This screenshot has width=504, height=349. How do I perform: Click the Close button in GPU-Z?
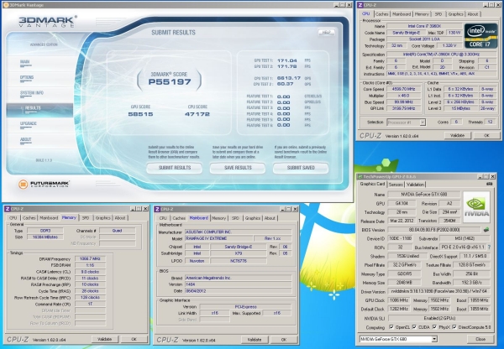click(480, 339)
